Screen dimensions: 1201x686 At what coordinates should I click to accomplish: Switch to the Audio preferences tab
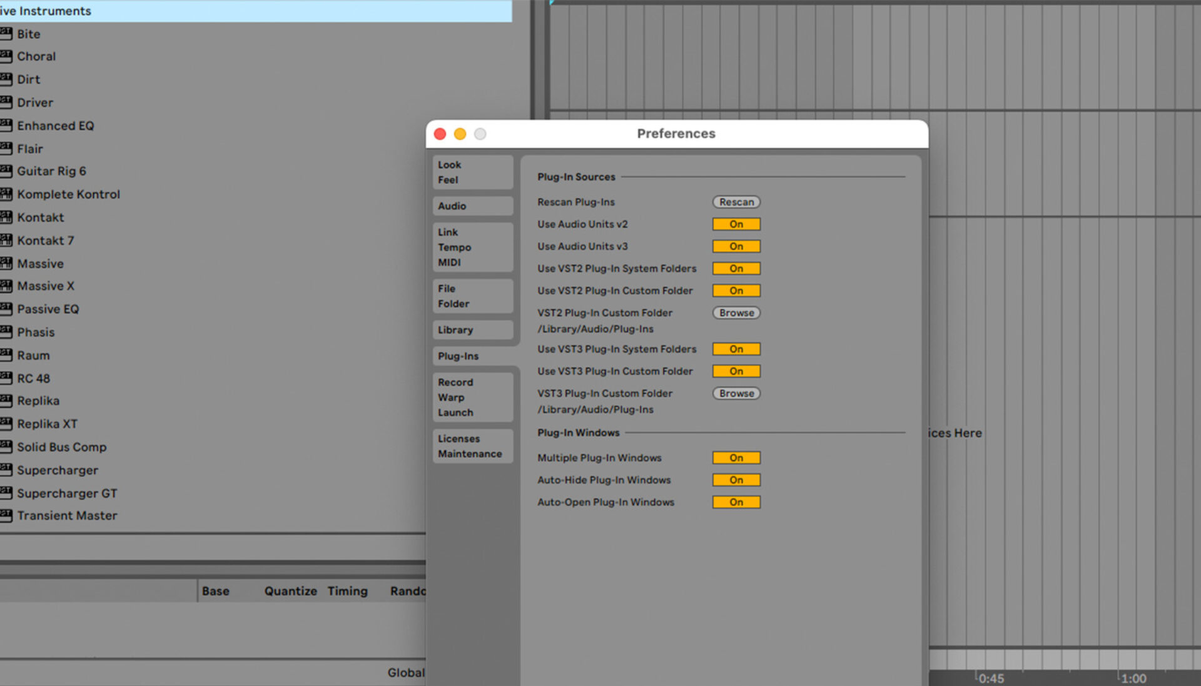click(472, 206)
